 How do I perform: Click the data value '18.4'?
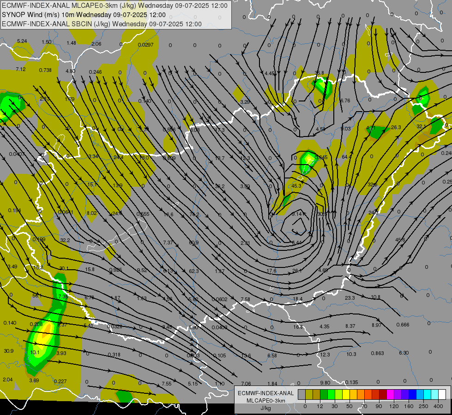(x=298, y=299)
